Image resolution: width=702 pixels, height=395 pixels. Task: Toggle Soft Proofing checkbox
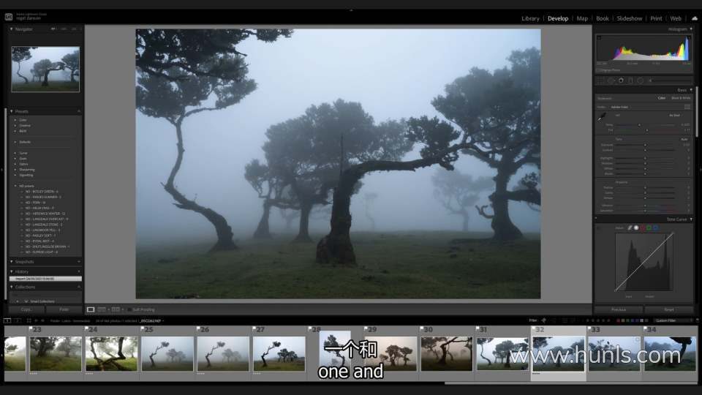coord(129,309)
